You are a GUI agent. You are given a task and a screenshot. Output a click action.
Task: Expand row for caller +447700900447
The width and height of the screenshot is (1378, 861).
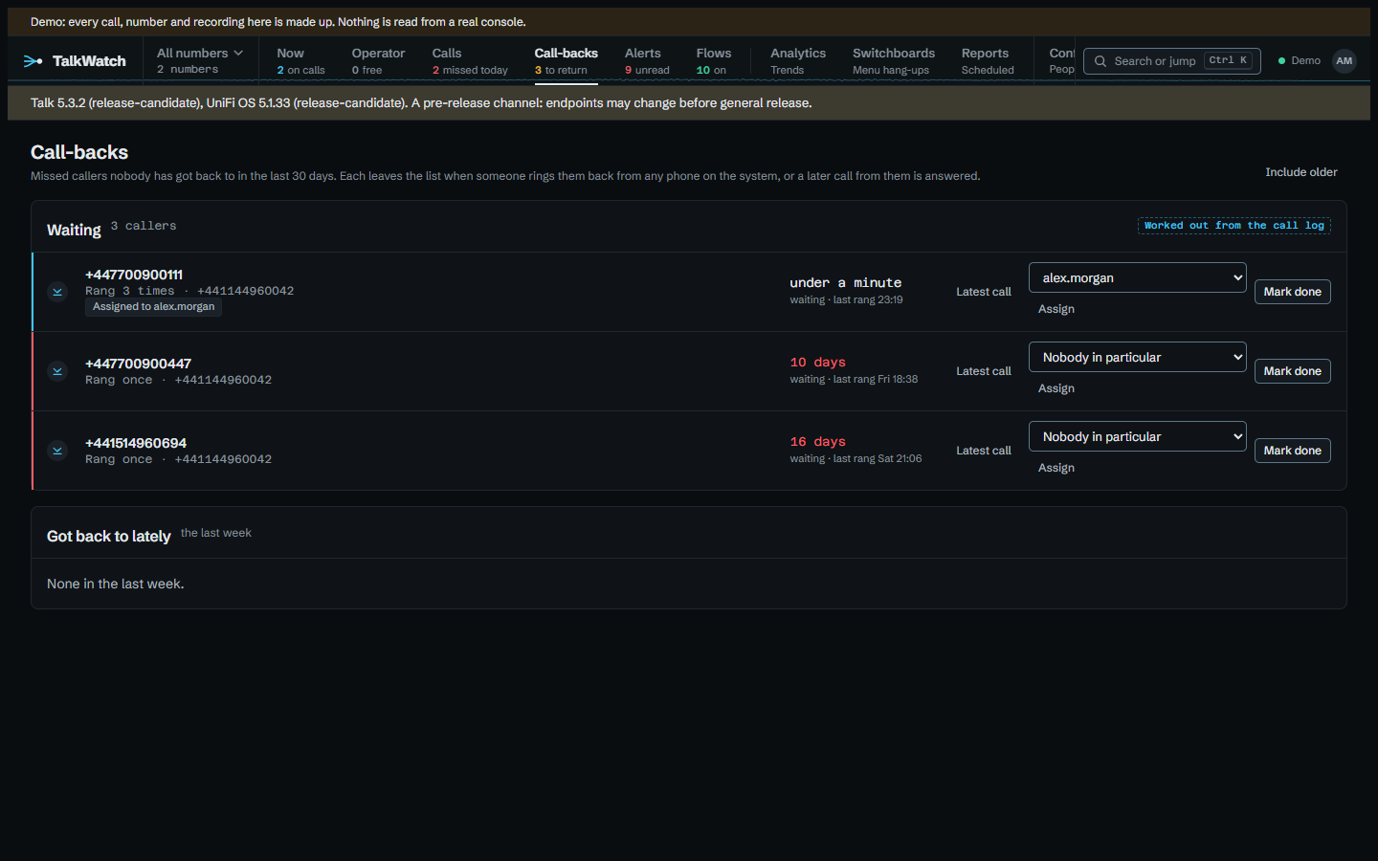pyautogui.click(x=57, y=371)
